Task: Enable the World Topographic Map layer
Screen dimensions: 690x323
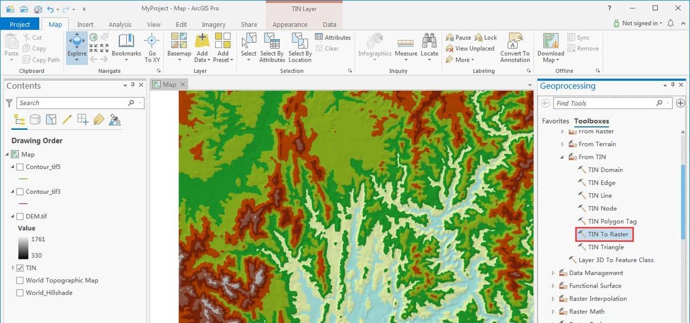Action: point(19,280)
